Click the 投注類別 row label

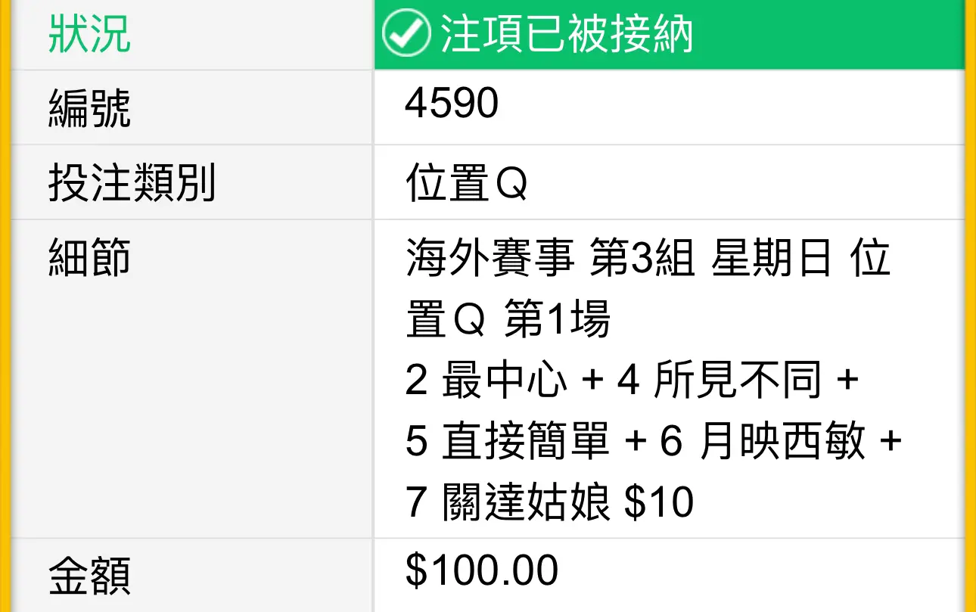[x=132, y=182]
